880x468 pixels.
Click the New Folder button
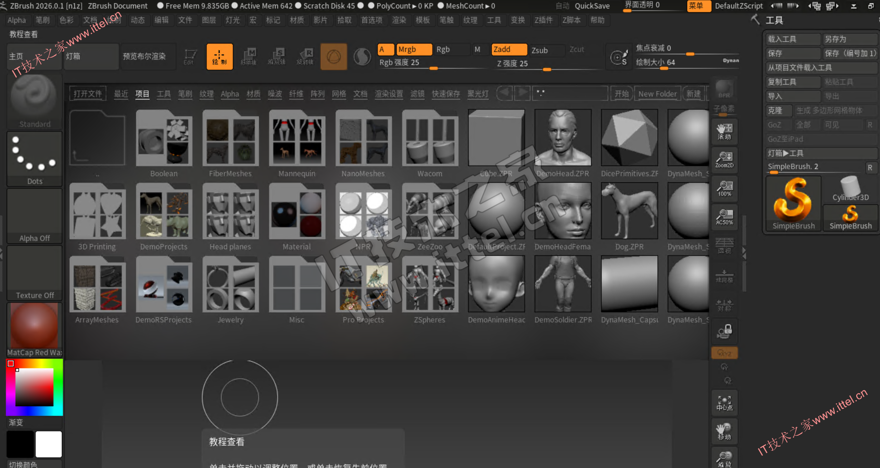[x=657, y=94]
